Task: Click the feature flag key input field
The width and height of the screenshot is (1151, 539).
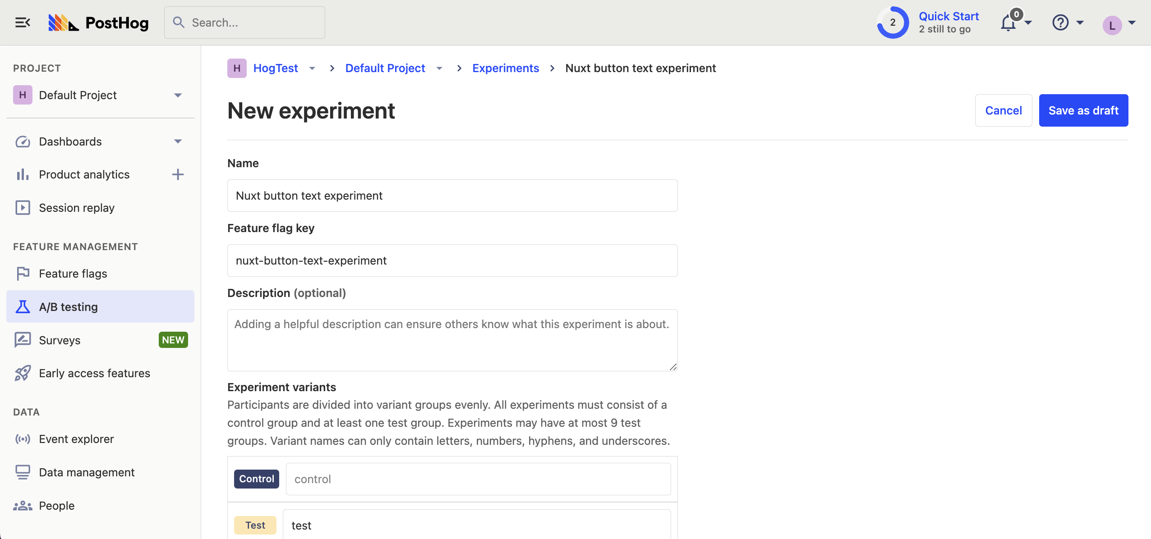Action: click(x=453, y=260)
